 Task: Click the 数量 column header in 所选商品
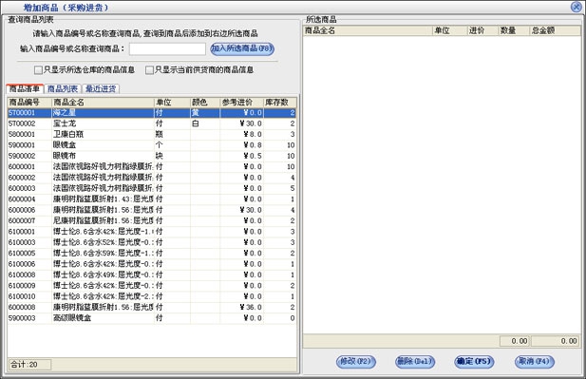pyautogui.click(x=514, y=30)
